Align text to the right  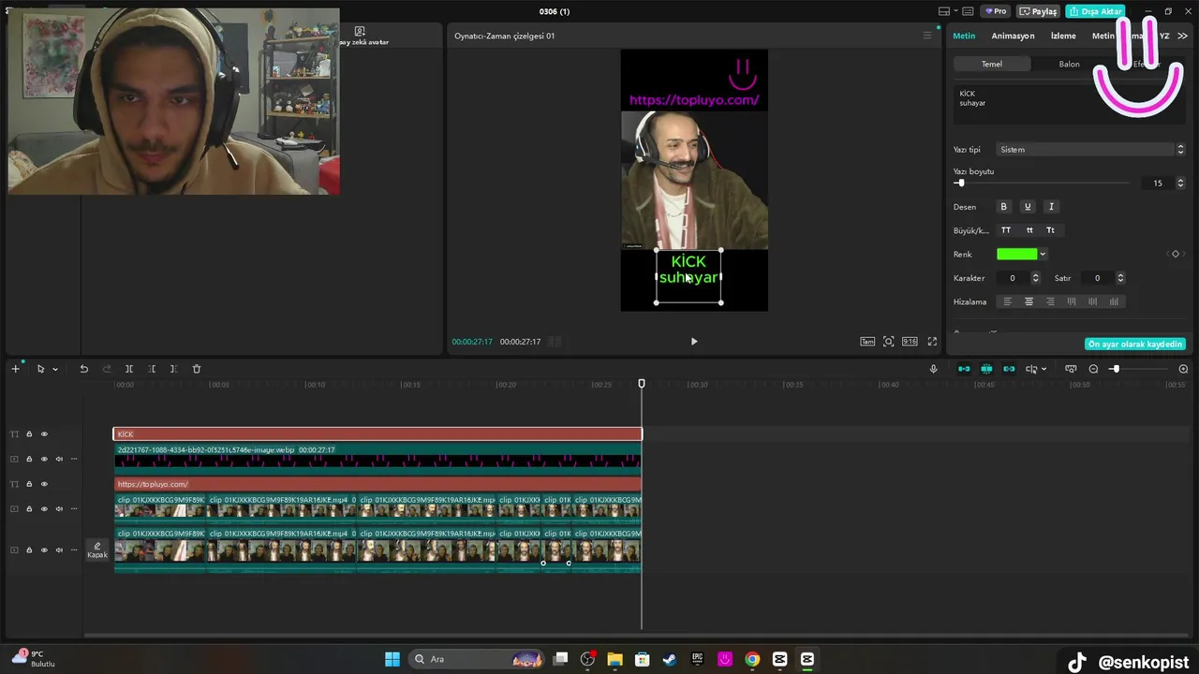tap(1050, 301)
